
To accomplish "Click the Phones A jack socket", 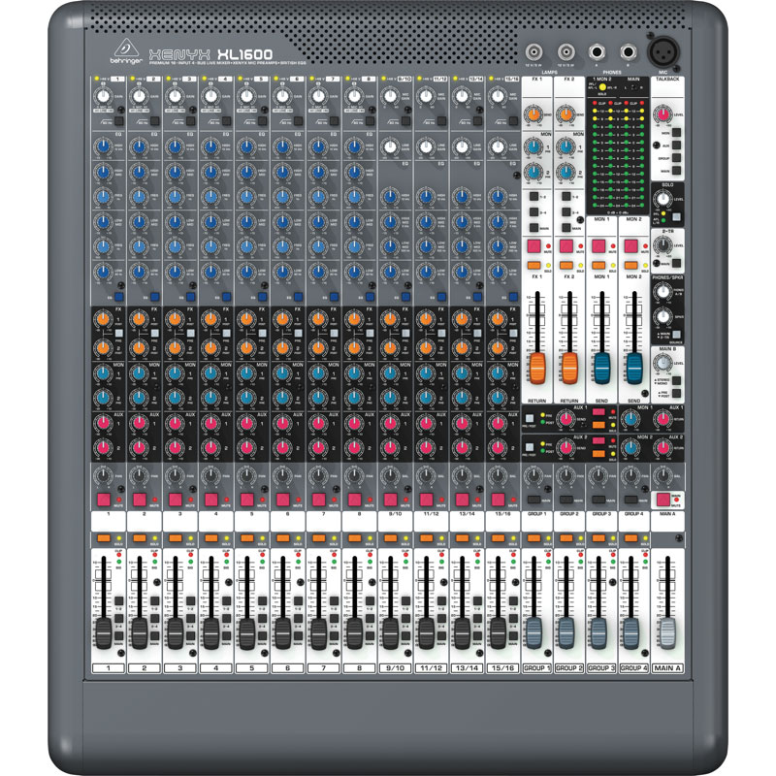I will pyautogui.click(x=598, y=53).
